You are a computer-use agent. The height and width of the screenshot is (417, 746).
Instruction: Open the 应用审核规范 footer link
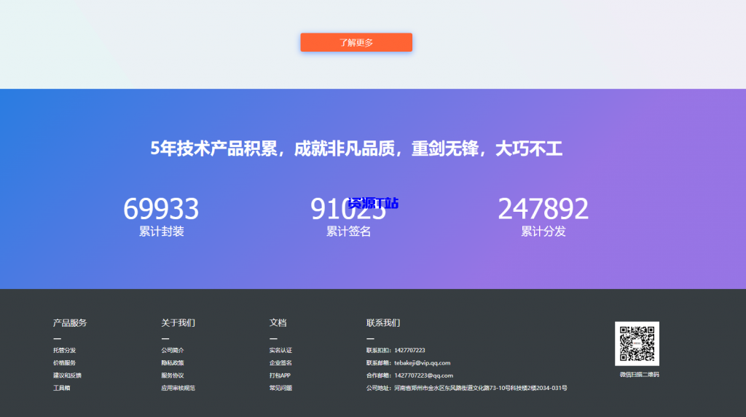click(178, 388)
